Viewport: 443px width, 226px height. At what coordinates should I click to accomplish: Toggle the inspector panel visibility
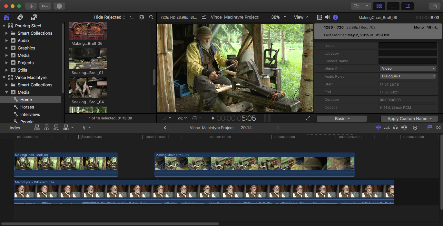[x=408, y=6]
